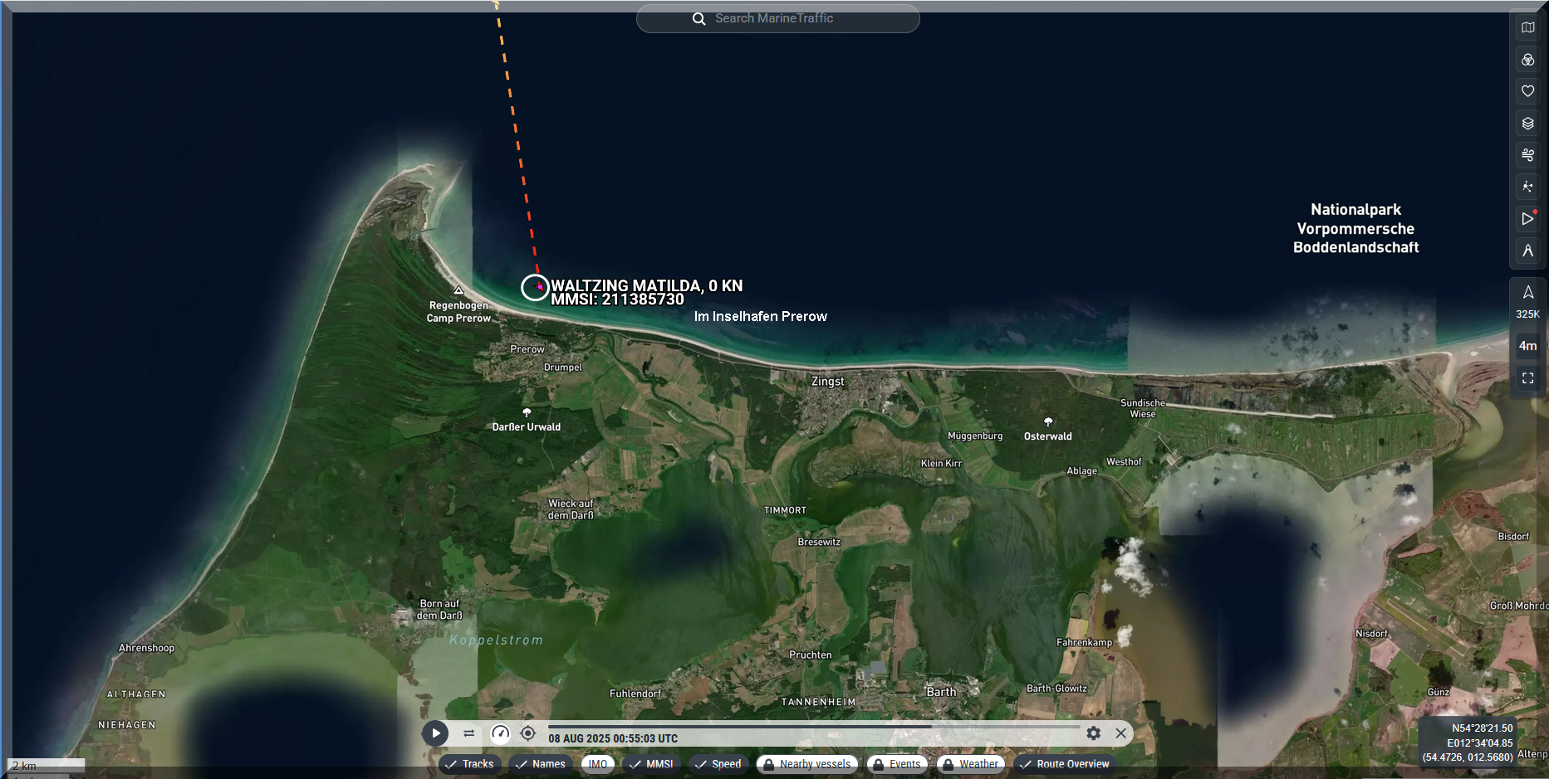Click the locked Weather chip
Image resolution: width=1549 pixels, height=779 pixels.
(970, 764)
